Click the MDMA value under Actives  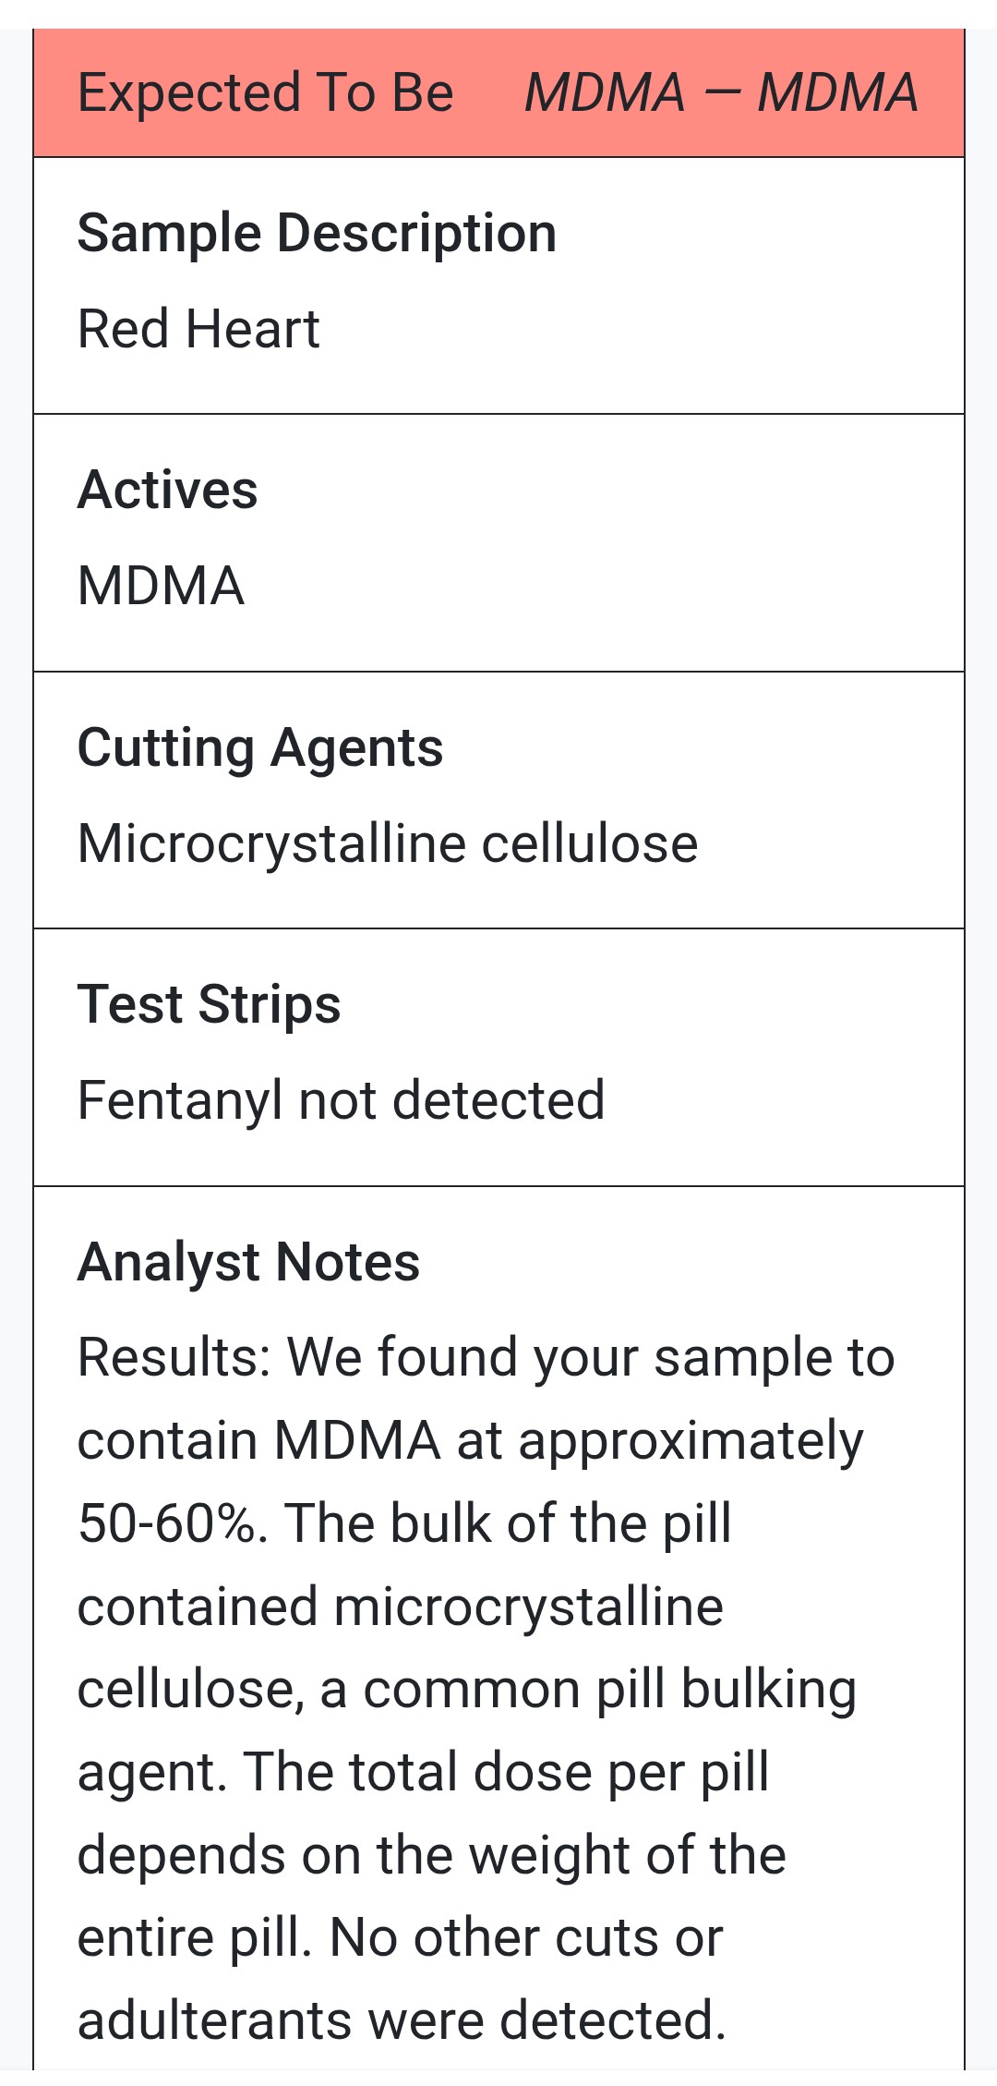point(161,586)
